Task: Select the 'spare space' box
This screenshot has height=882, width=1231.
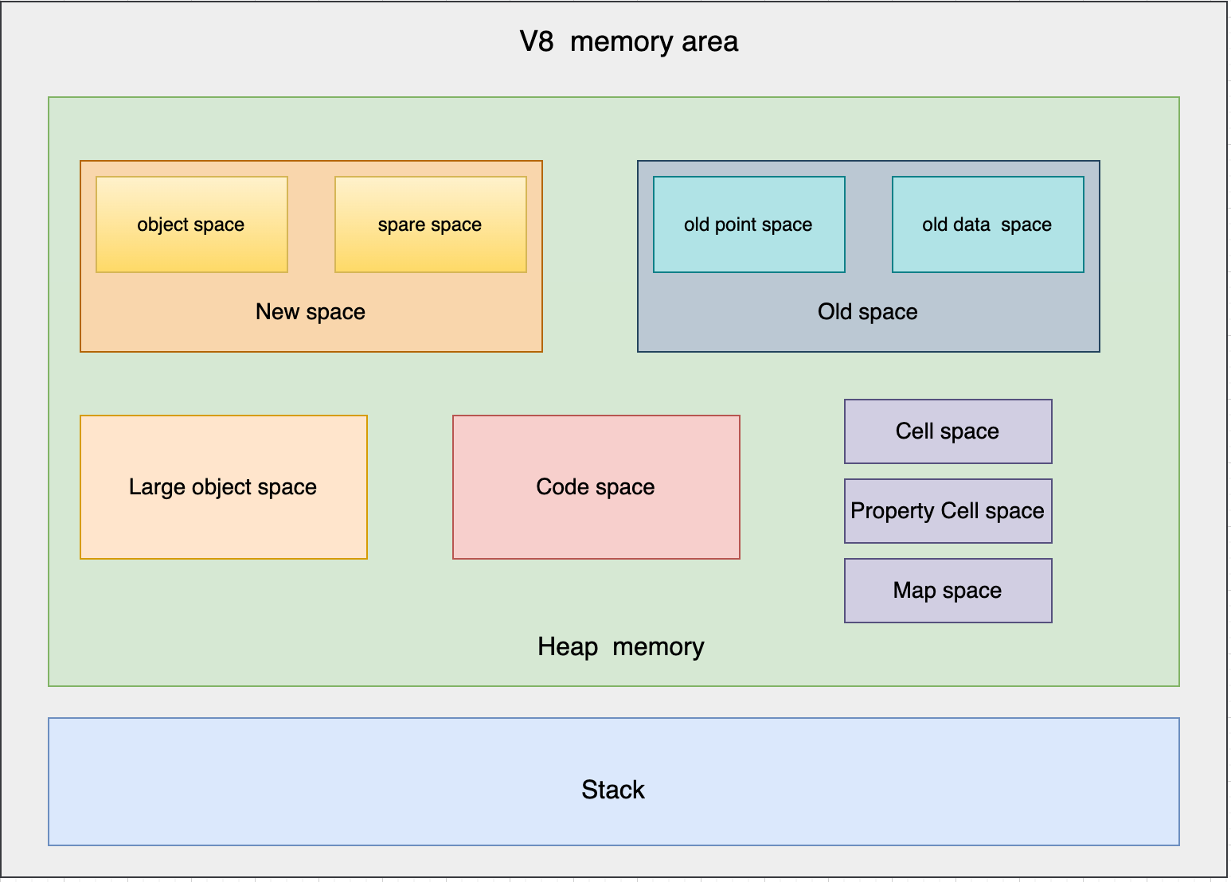Action: tap(431, 224)
